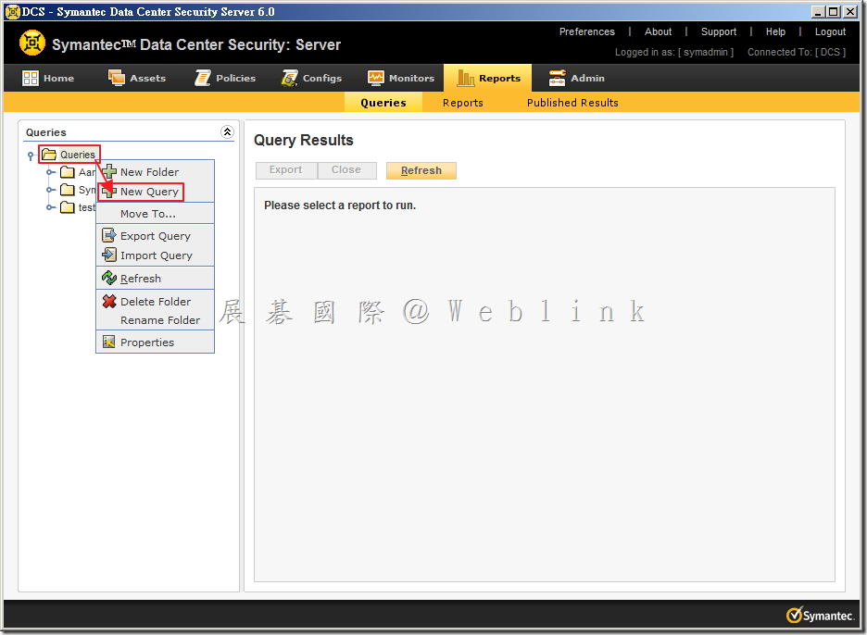
Task: Click the Export Query icon
Action: tap(109, 235)
